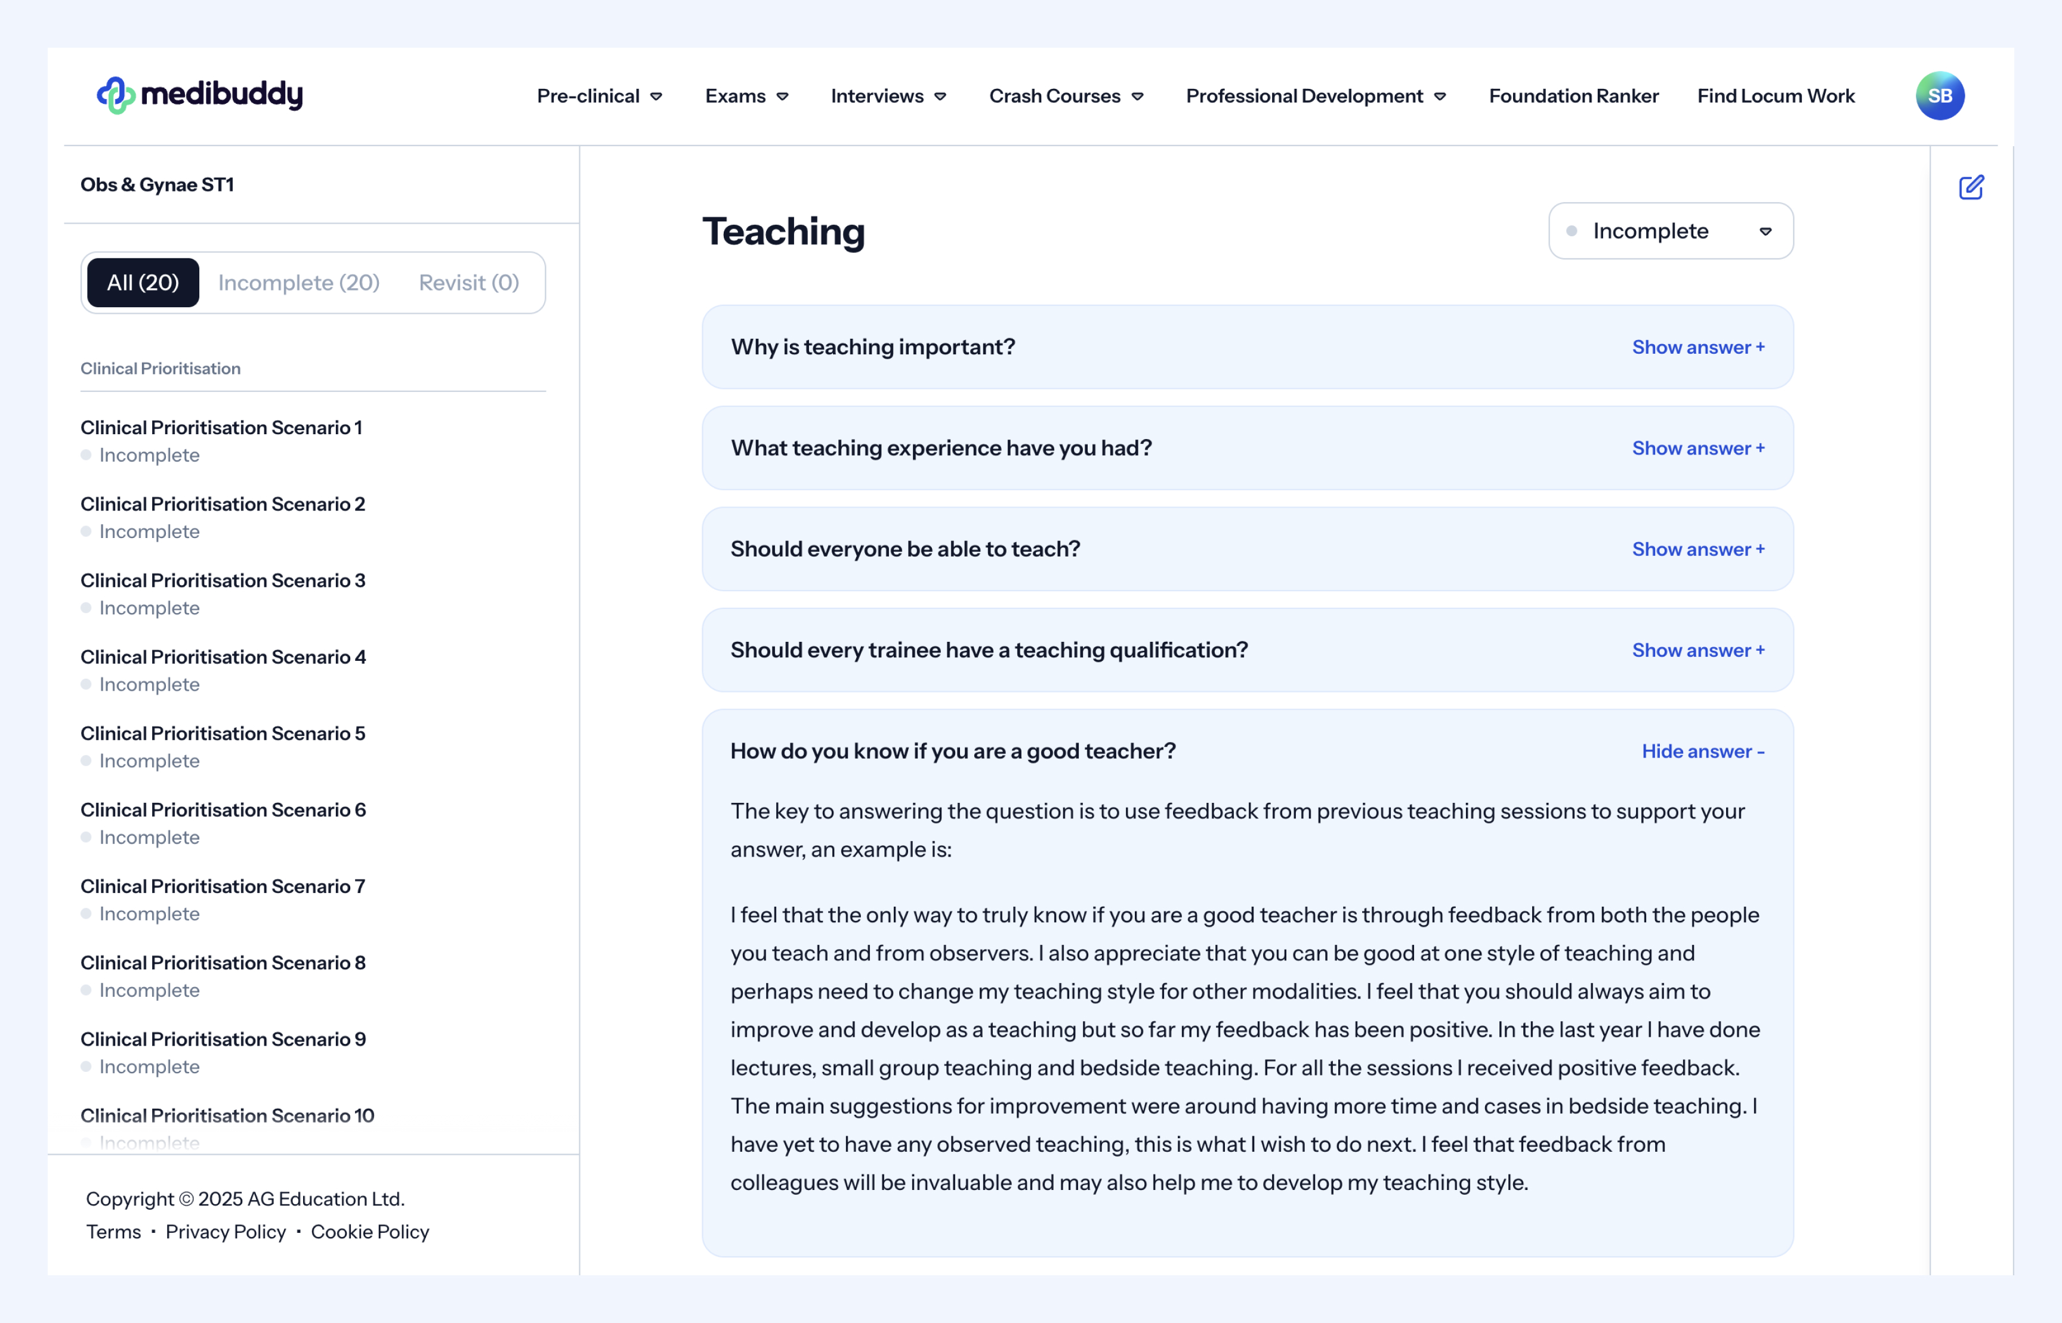This screenshot has height=1323, width=2062.
Task: Click the Pre-clinical dropdown arrow icon
Action: pos(656,96)
